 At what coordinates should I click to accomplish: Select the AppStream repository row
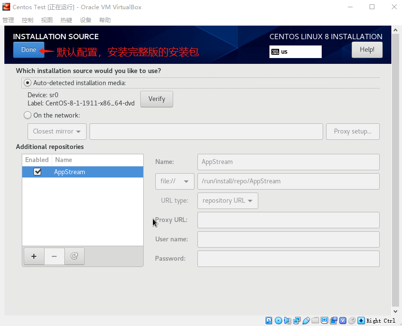(83, 172)
